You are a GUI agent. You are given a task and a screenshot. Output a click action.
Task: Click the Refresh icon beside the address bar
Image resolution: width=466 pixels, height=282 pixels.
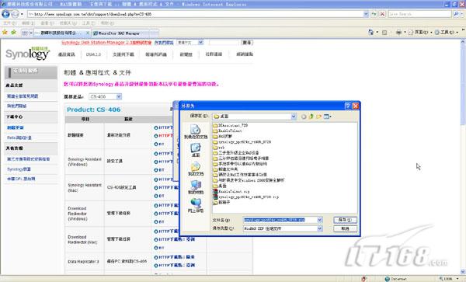pyautogui.click(x=374, y=14)
